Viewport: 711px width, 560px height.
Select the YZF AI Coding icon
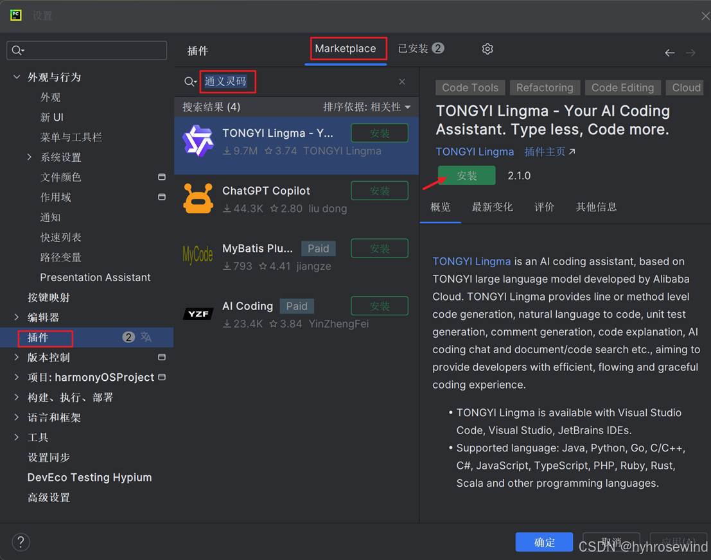coord(198,314)
